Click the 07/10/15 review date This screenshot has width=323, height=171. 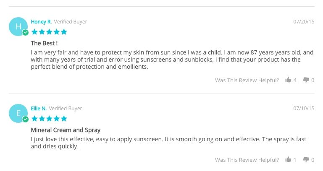(x=303, y=108)
